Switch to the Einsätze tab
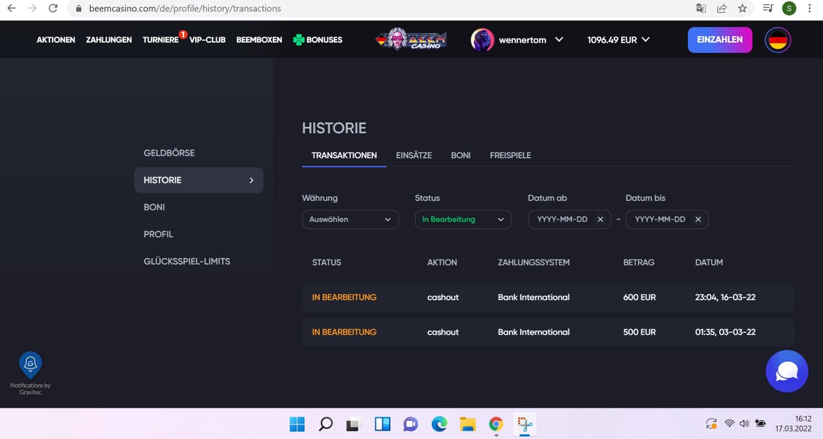This screenshot has width=823, height=439. pos(414,156)
